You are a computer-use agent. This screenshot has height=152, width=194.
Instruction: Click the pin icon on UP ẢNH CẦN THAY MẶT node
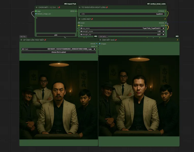[45, 40]
